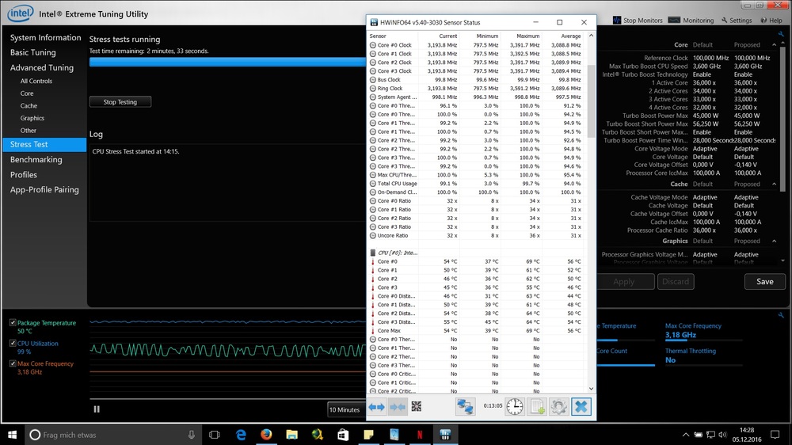
Task: Pause the monitoring graph
Action: click(97, 409)
